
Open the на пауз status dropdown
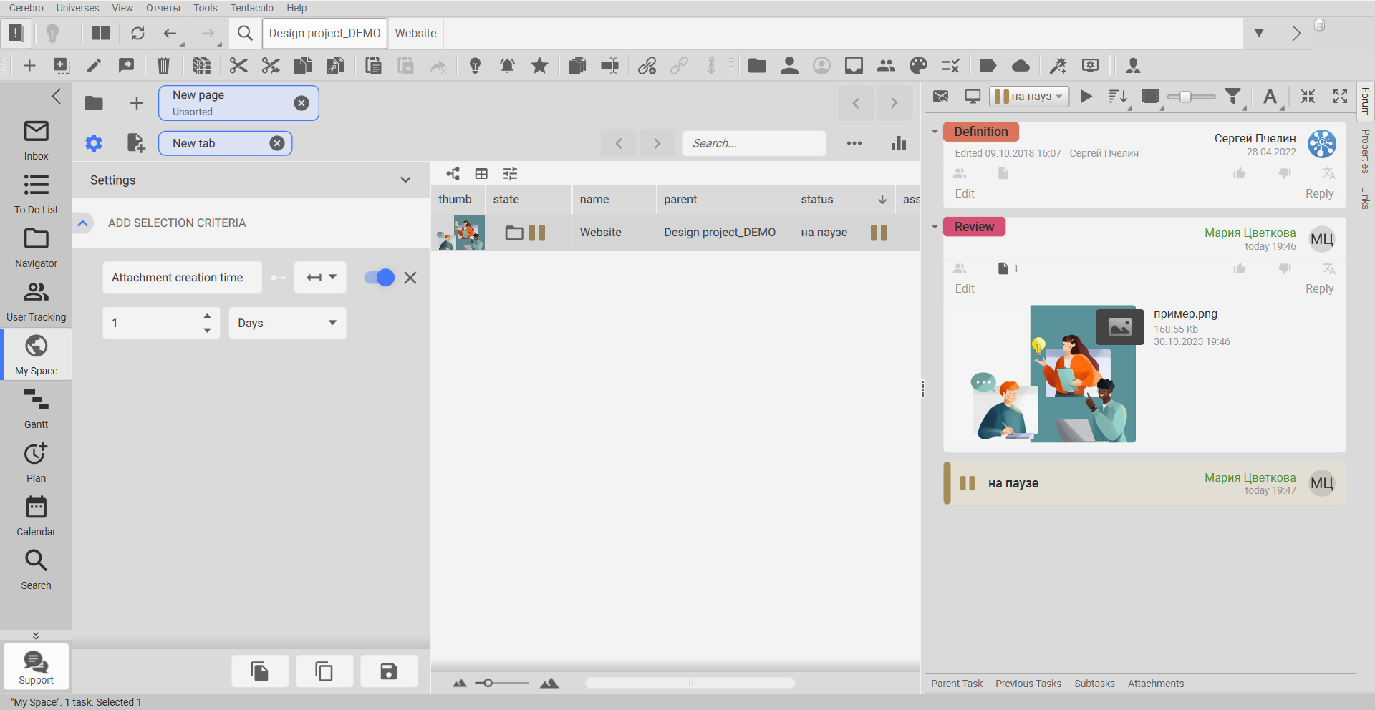pyautogui.click(x=1029, y=96)
